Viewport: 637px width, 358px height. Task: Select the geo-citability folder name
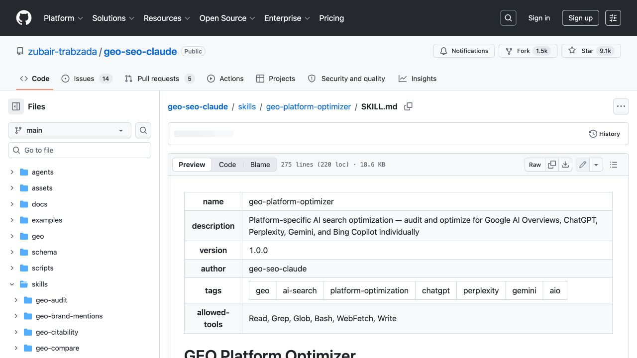pos(57,332)
